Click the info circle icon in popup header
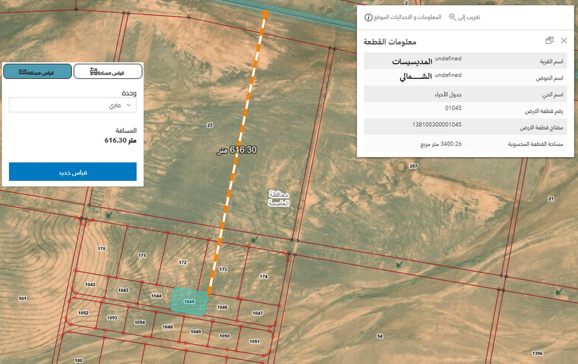Screen dimensions: 578x364 point(368,17)
